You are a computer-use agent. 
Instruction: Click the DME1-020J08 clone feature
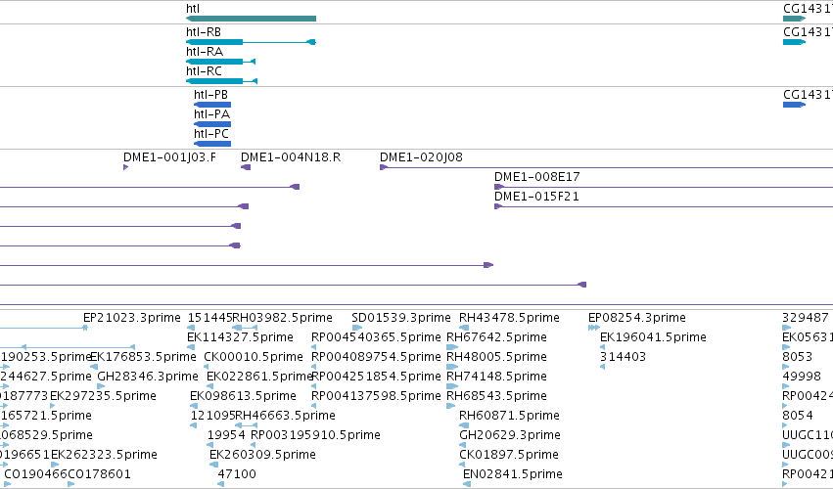(606, 168)
